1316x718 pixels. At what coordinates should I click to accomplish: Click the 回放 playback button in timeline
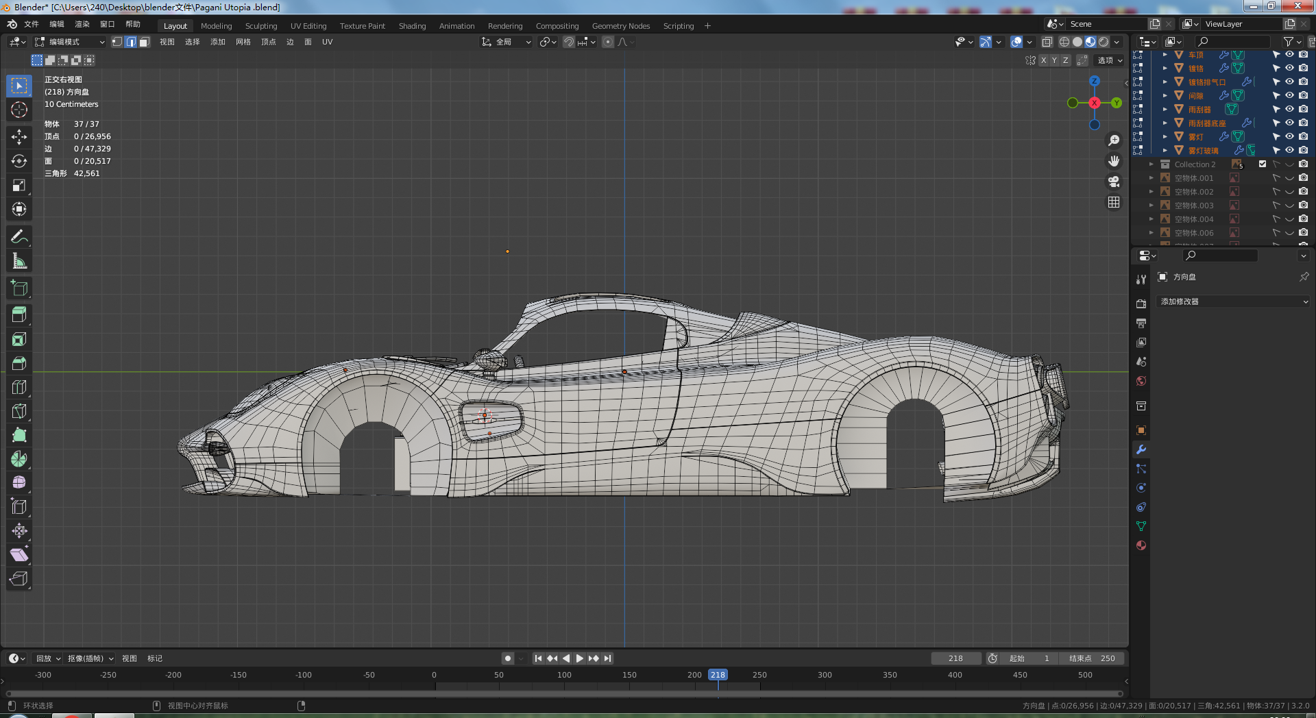tap(48, 658)
